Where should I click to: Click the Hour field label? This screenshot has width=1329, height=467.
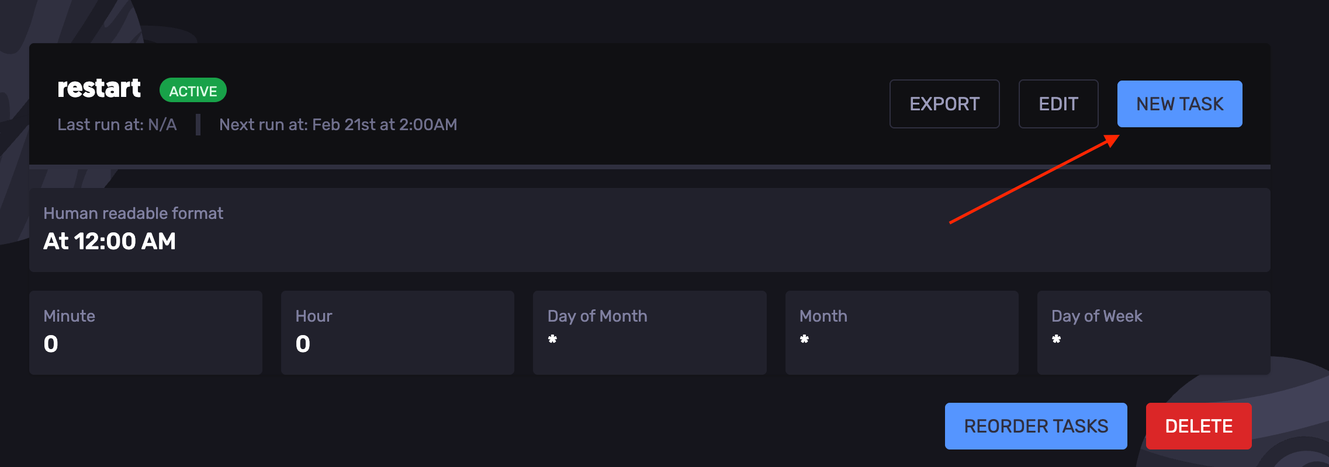313,316
